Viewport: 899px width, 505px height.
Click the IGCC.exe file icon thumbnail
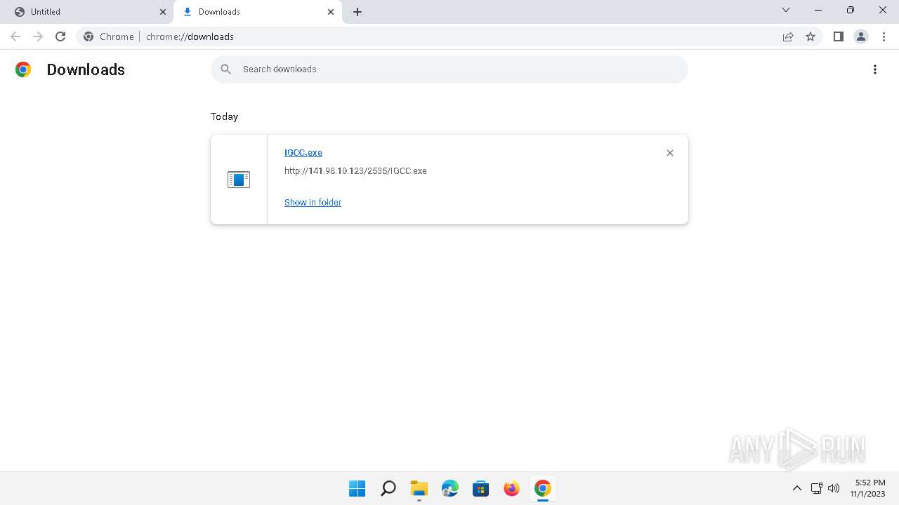coord(239,180)
